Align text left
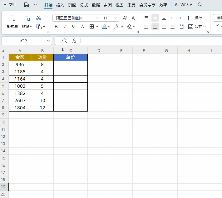The image size is (222, 198). click(x=146, y=27)
